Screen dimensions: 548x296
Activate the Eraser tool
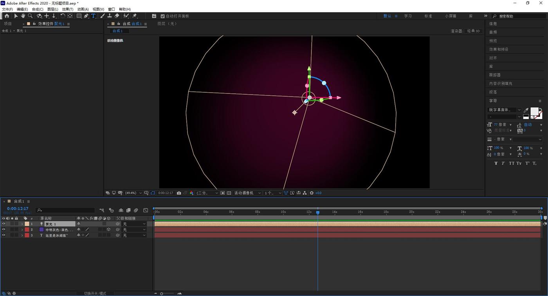coord(117,16)
